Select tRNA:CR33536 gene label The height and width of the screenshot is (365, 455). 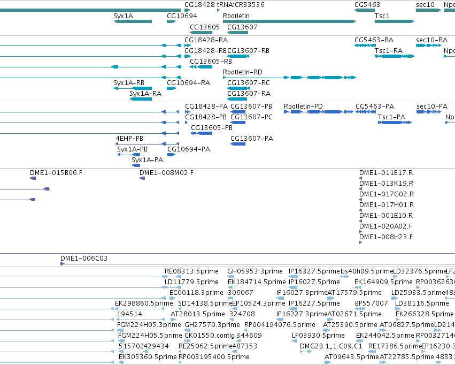point(241,5)
